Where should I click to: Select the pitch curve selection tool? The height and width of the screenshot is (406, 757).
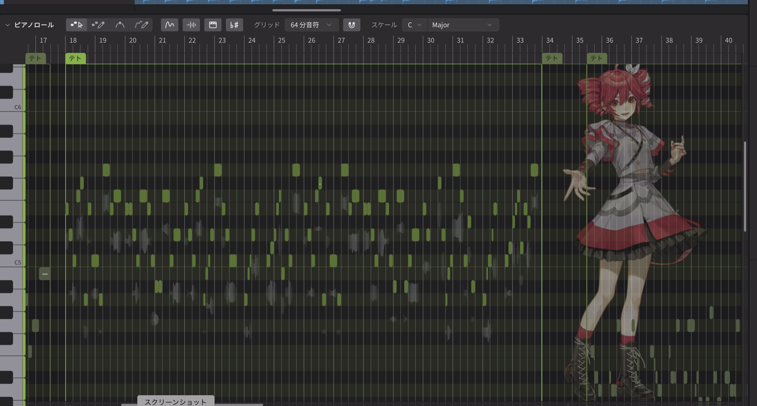coord(120,25)
